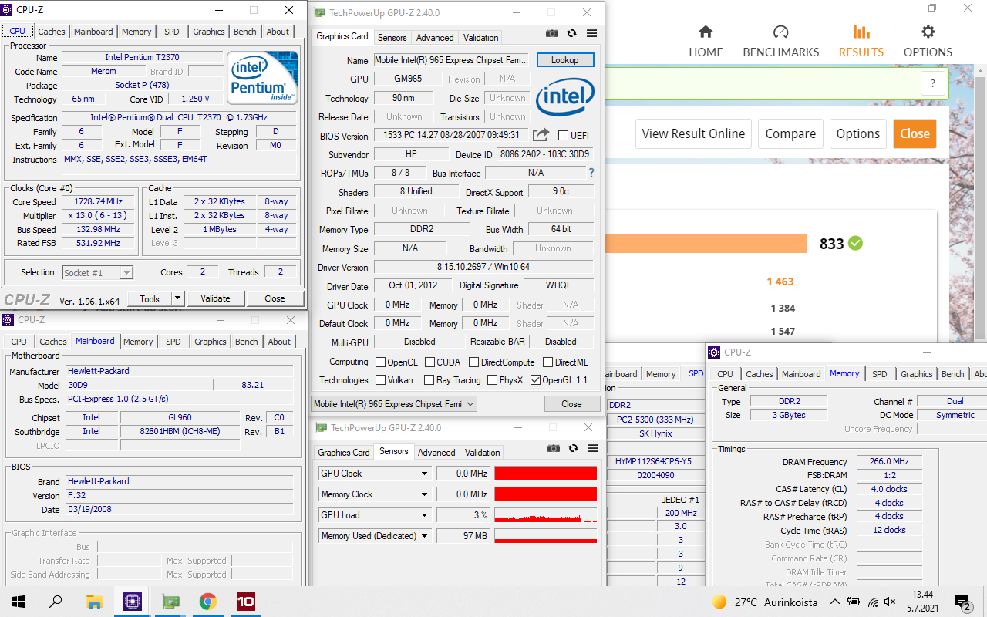Screen dimensions: 987x617
Task: Open hamburger menu in GPU-Z Sensors window
Action: tap(592, 448)
